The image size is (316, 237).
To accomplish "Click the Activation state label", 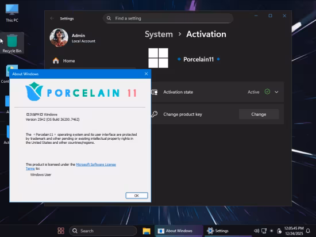I will [178, 92].
